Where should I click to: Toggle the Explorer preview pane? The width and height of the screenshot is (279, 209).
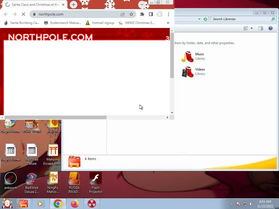[261, 28]
